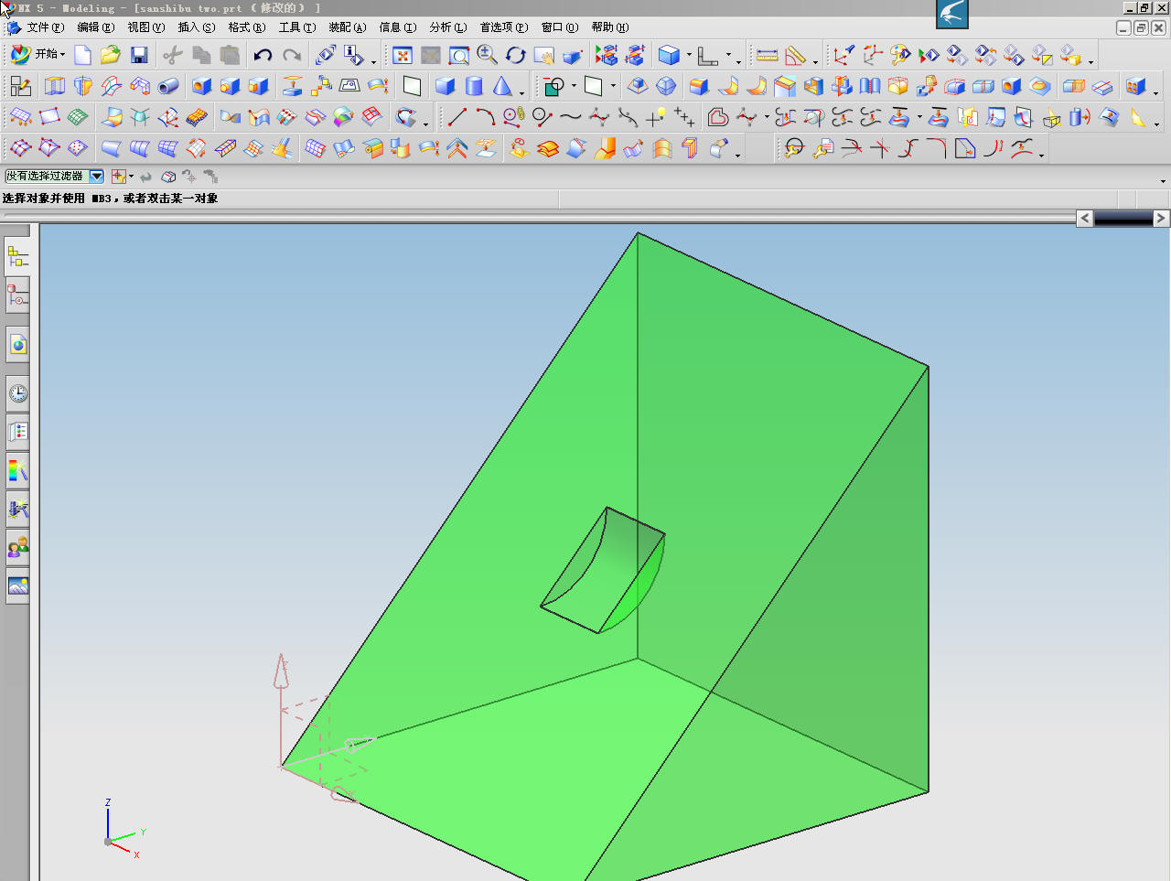Expand the primitives toolbar options arrow after Cone
1171x881 pixels.
click(521, 92)
